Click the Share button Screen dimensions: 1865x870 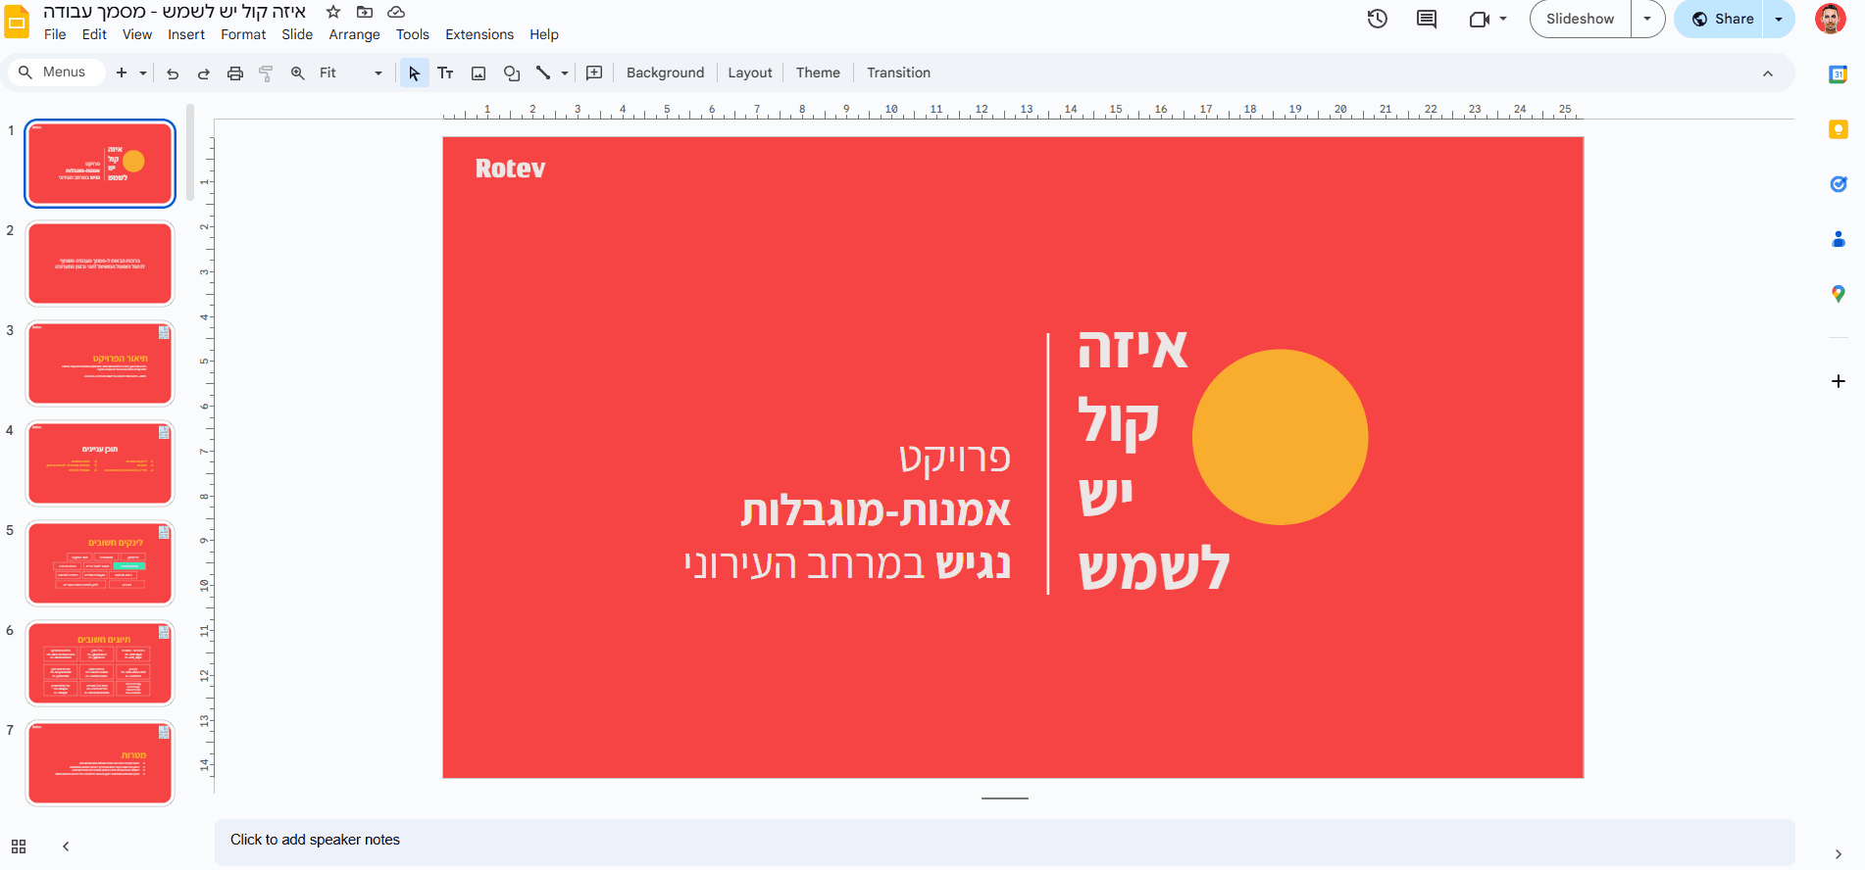pyautogui.click(x=1722, y=19)
